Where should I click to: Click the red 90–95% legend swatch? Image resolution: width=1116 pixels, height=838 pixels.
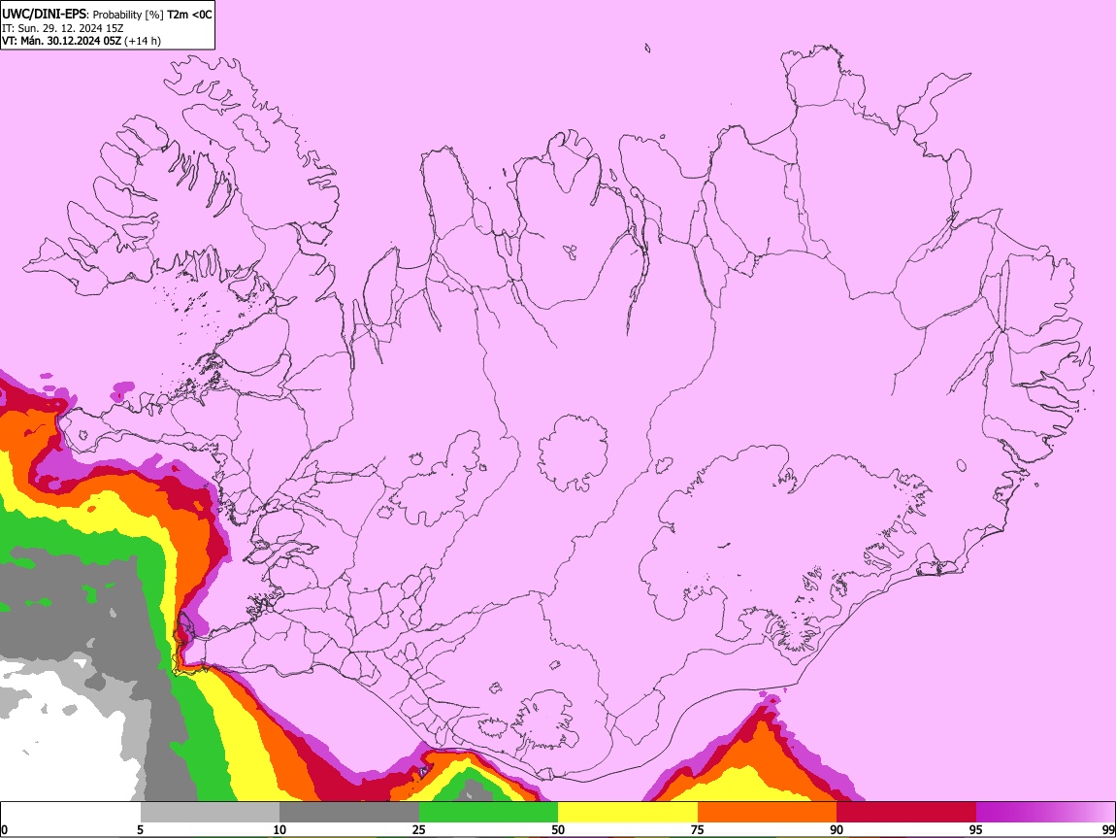[x=906, y=813]
